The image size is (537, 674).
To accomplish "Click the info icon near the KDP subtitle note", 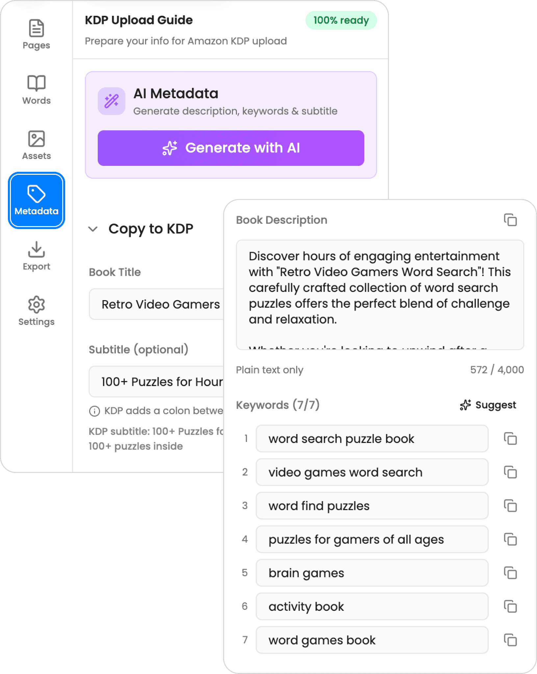I will click(94, 411).
